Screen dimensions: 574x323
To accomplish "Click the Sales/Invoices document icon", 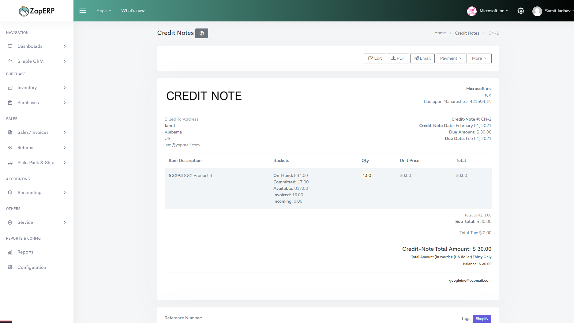I will point(10,132).
